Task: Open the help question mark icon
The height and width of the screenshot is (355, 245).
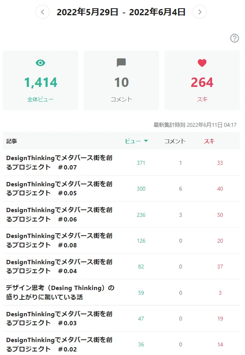Action: pyautogui.click(x=234, y=38)
